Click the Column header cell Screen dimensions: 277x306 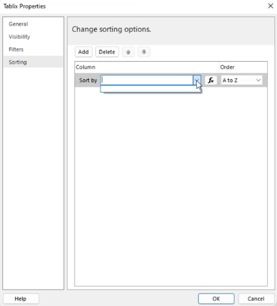click(x=146, y=67)
